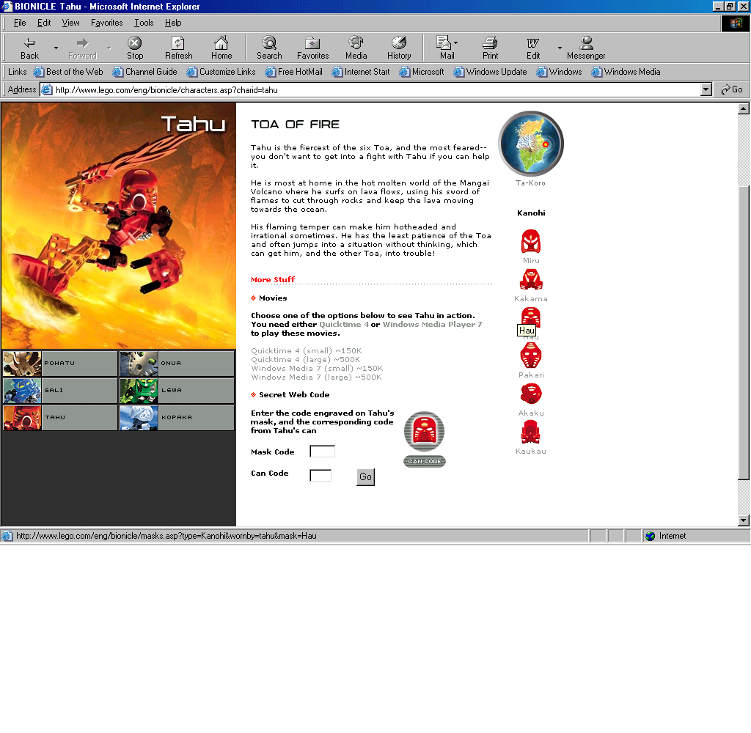Click the Edit with Word button
Screen dimensions: 751x733
(533, 48)
